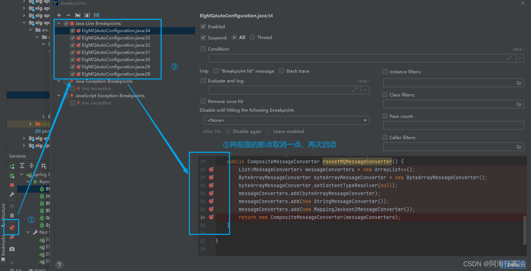Enable "Breakpoint hit" message logging
The width and height of the screenshot is (531, 271).
216,71
